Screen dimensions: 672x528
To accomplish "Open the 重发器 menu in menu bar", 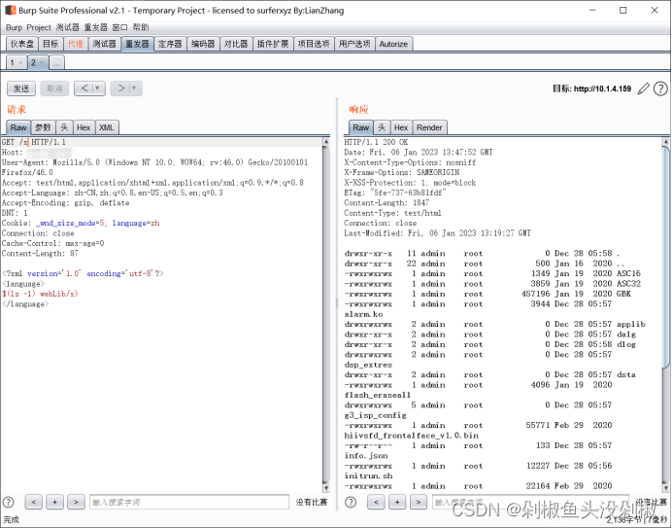I will point(95,27).
